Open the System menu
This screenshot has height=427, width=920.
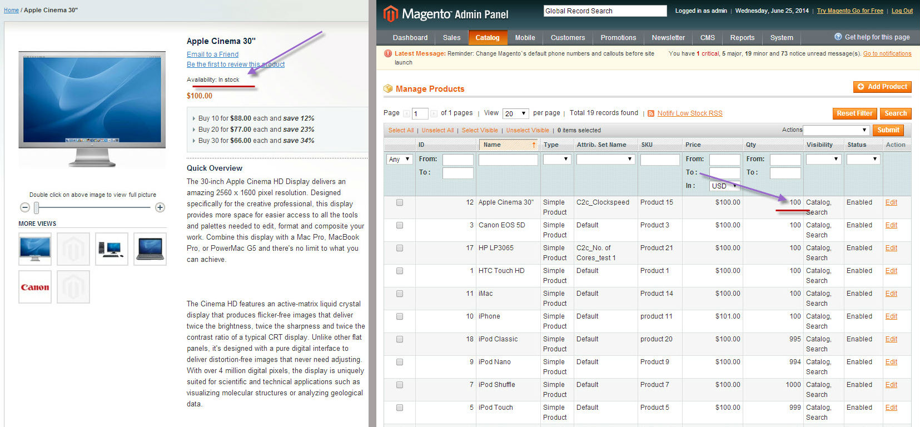(x=782, y=38)
